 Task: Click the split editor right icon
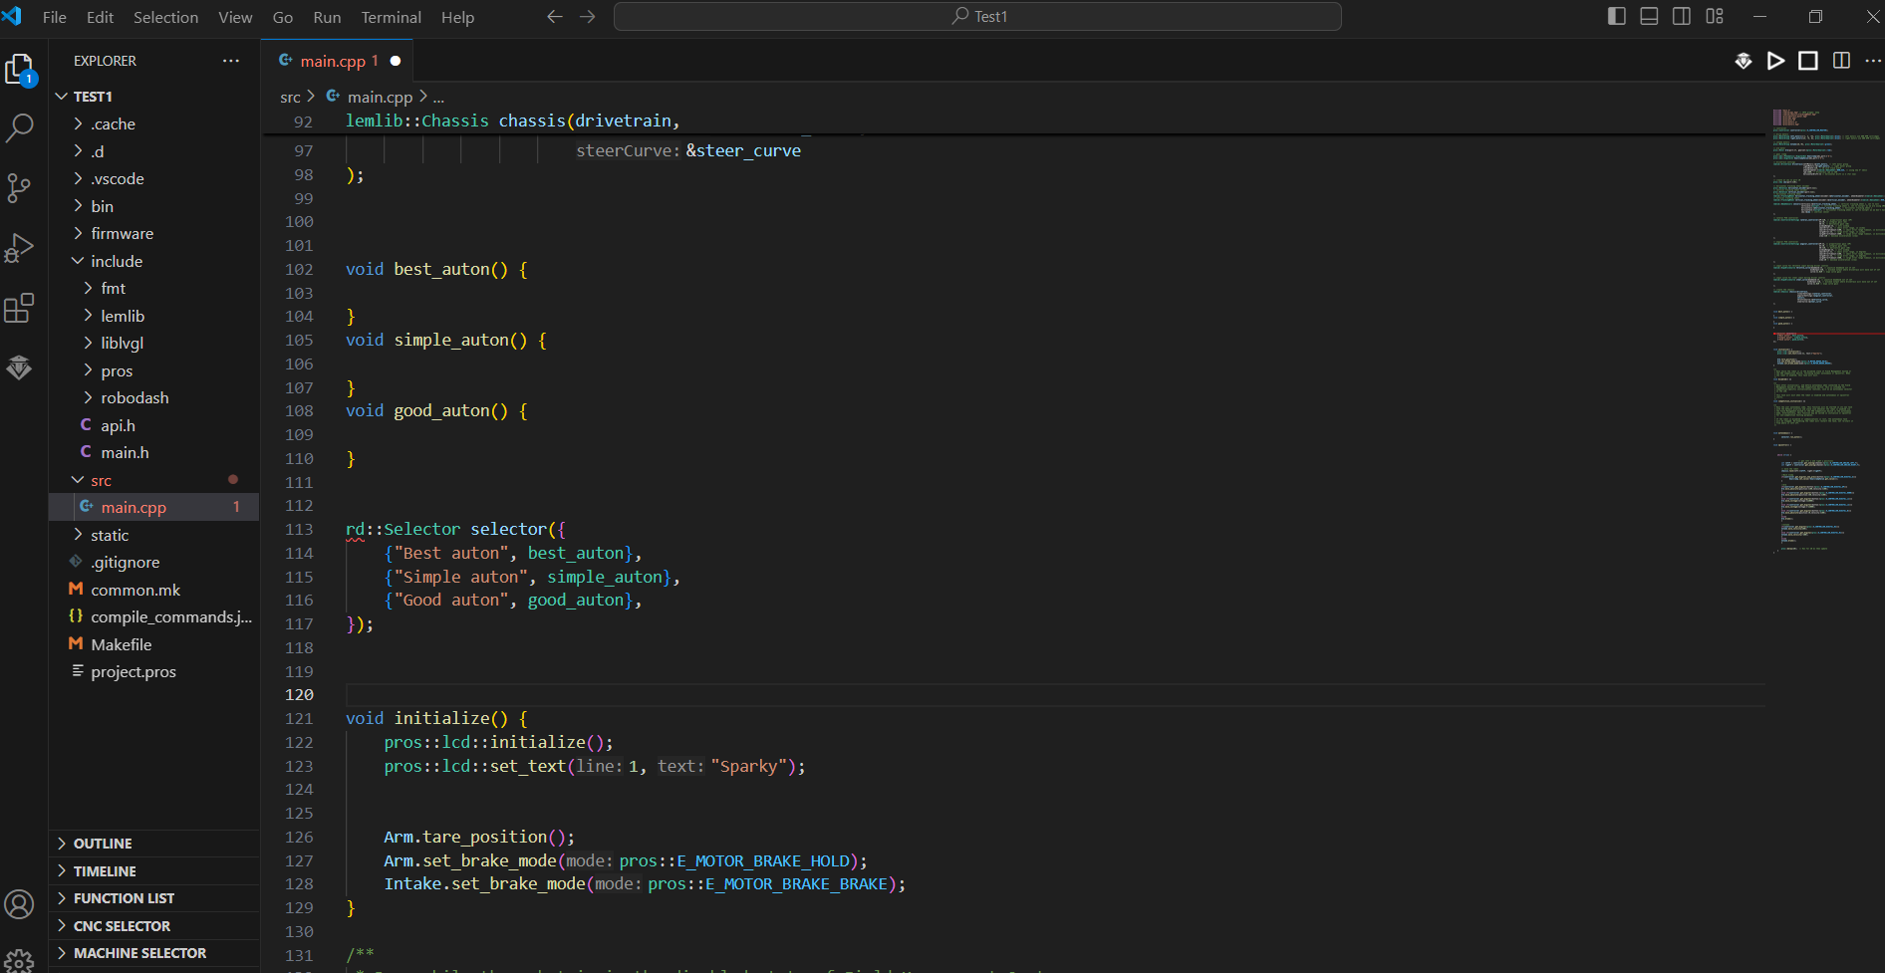coord(1841,61)
